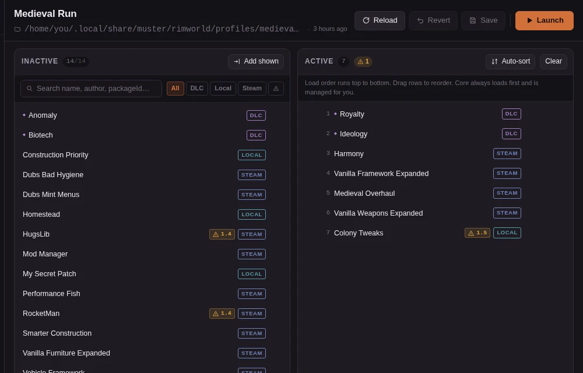Focus the mod search field
The image size is (583, 373).
(x=91, y=89)
